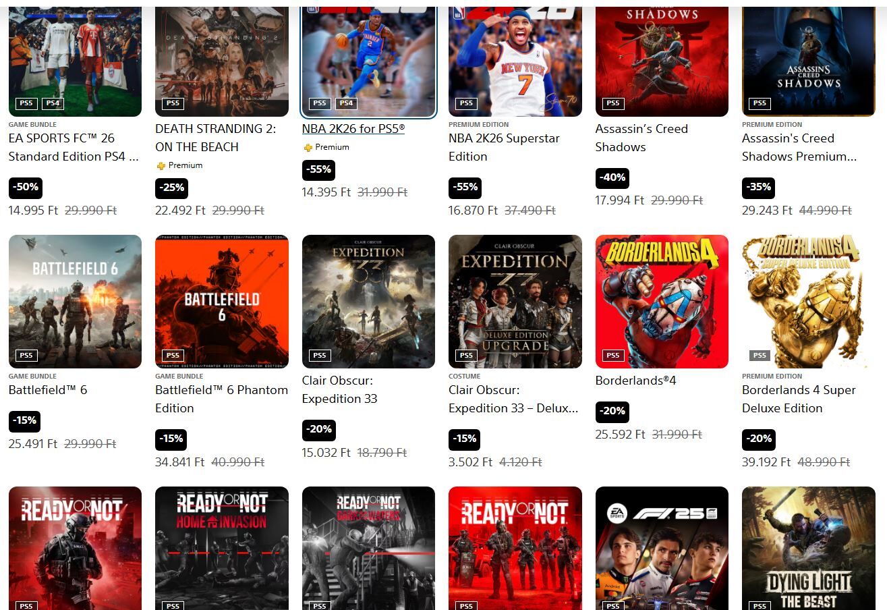Open Clair Obscur: Expedition 33 Deluxe upgrade cover

click(515, 301)
